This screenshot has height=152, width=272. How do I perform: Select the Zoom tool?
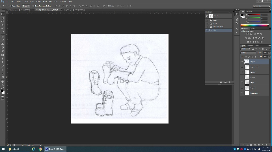[x=3, y=85]
